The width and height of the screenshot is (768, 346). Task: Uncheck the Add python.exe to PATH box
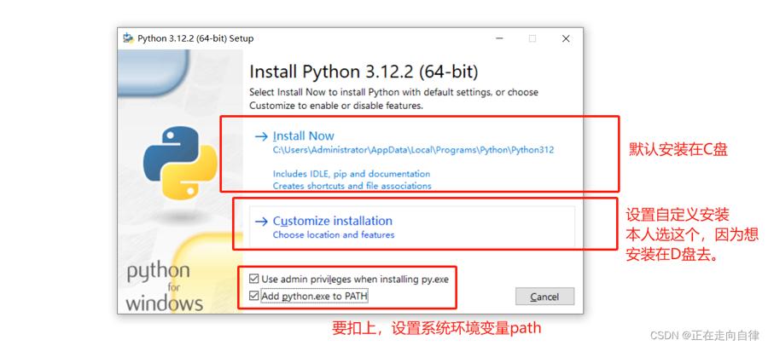point(253,296)
